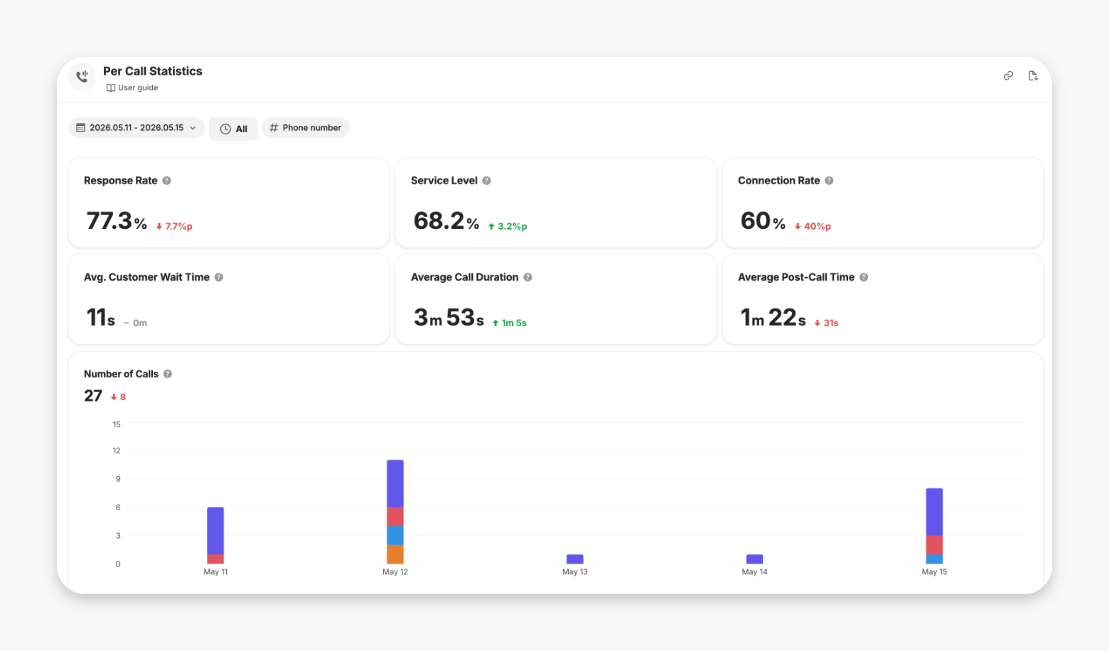Viewport: 1109px width, 651px height.
Task: Click the purple segment of May 12 bar
Action: point(395,483)
